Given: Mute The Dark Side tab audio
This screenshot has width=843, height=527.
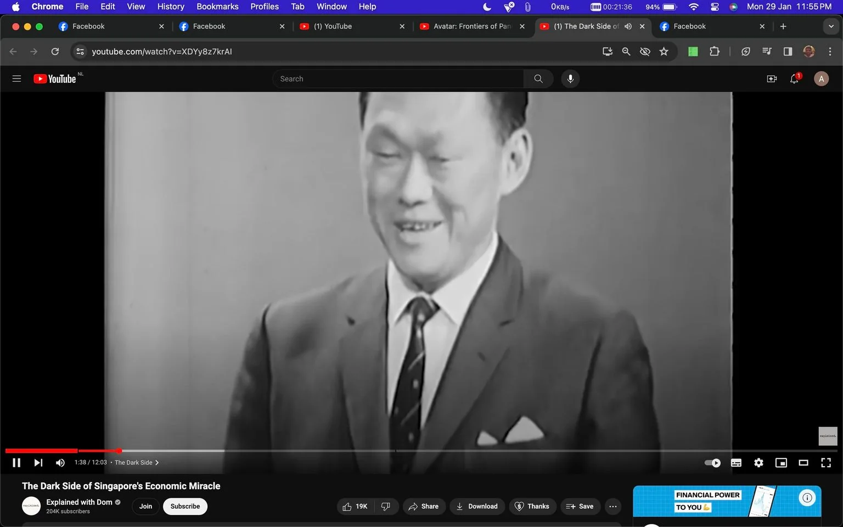Looking at the screenshot, I should coord(628,26).
